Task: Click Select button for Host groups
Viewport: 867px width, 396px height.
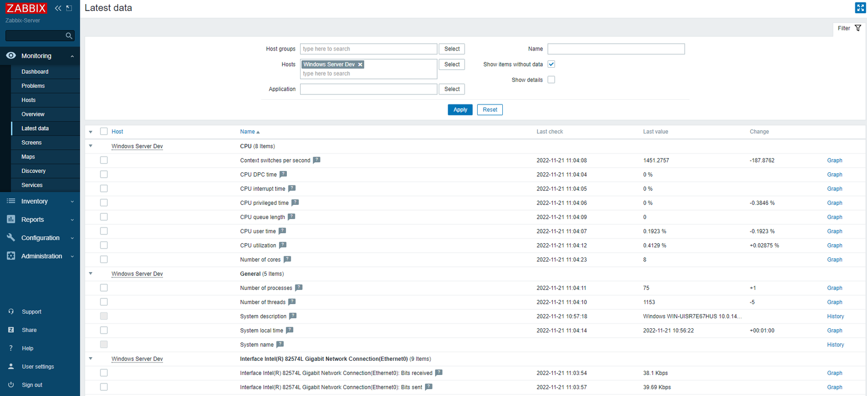Action: [x=452, y=49]
